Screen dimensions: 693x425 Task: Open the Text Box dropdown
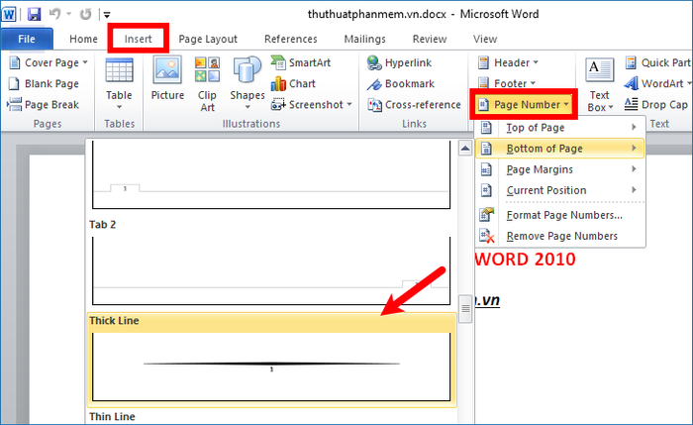click(599, 84)
